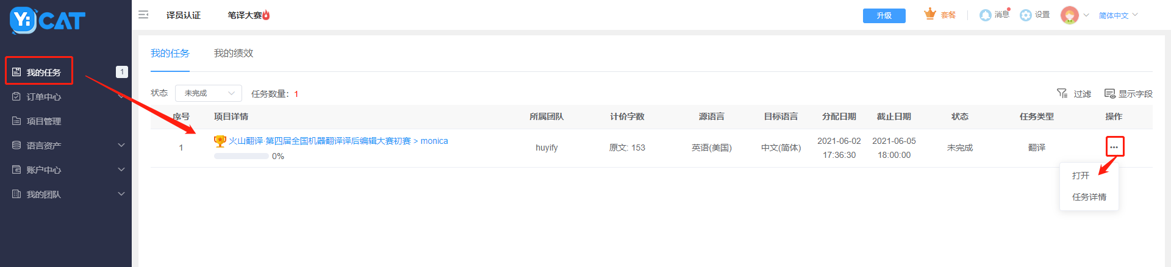
Task: Select 打开 from the context menu
Action: 1081,176
